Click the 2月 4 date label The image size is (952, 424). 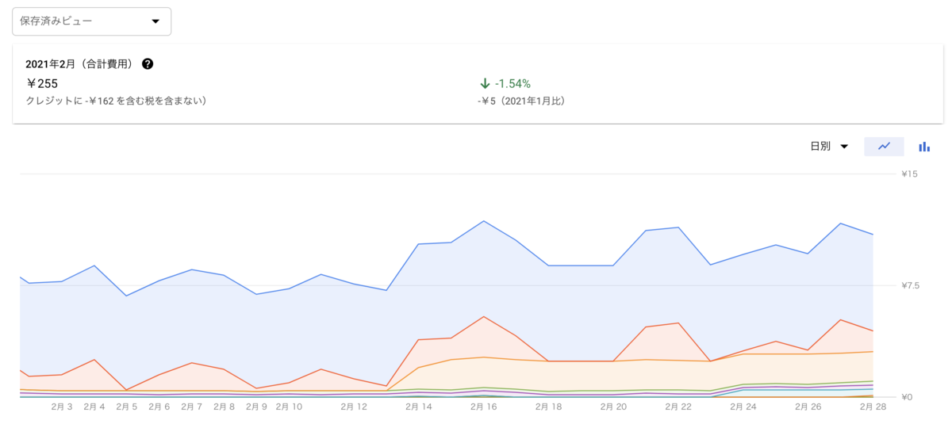pyautogui.click(x=94, y=407)
